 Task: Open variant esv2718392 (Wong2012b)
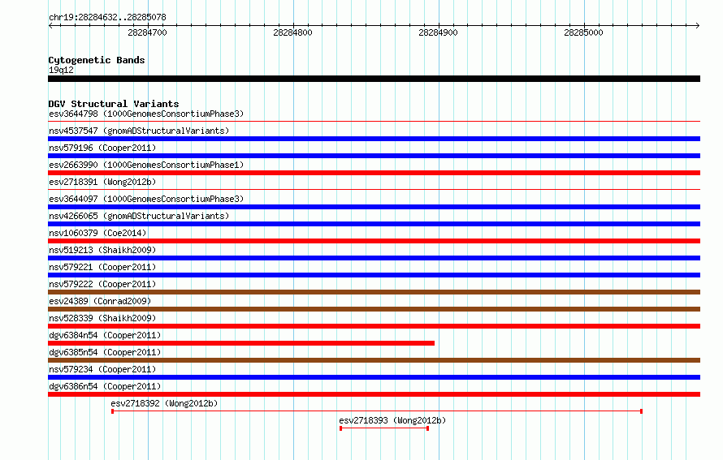[164, 403]
